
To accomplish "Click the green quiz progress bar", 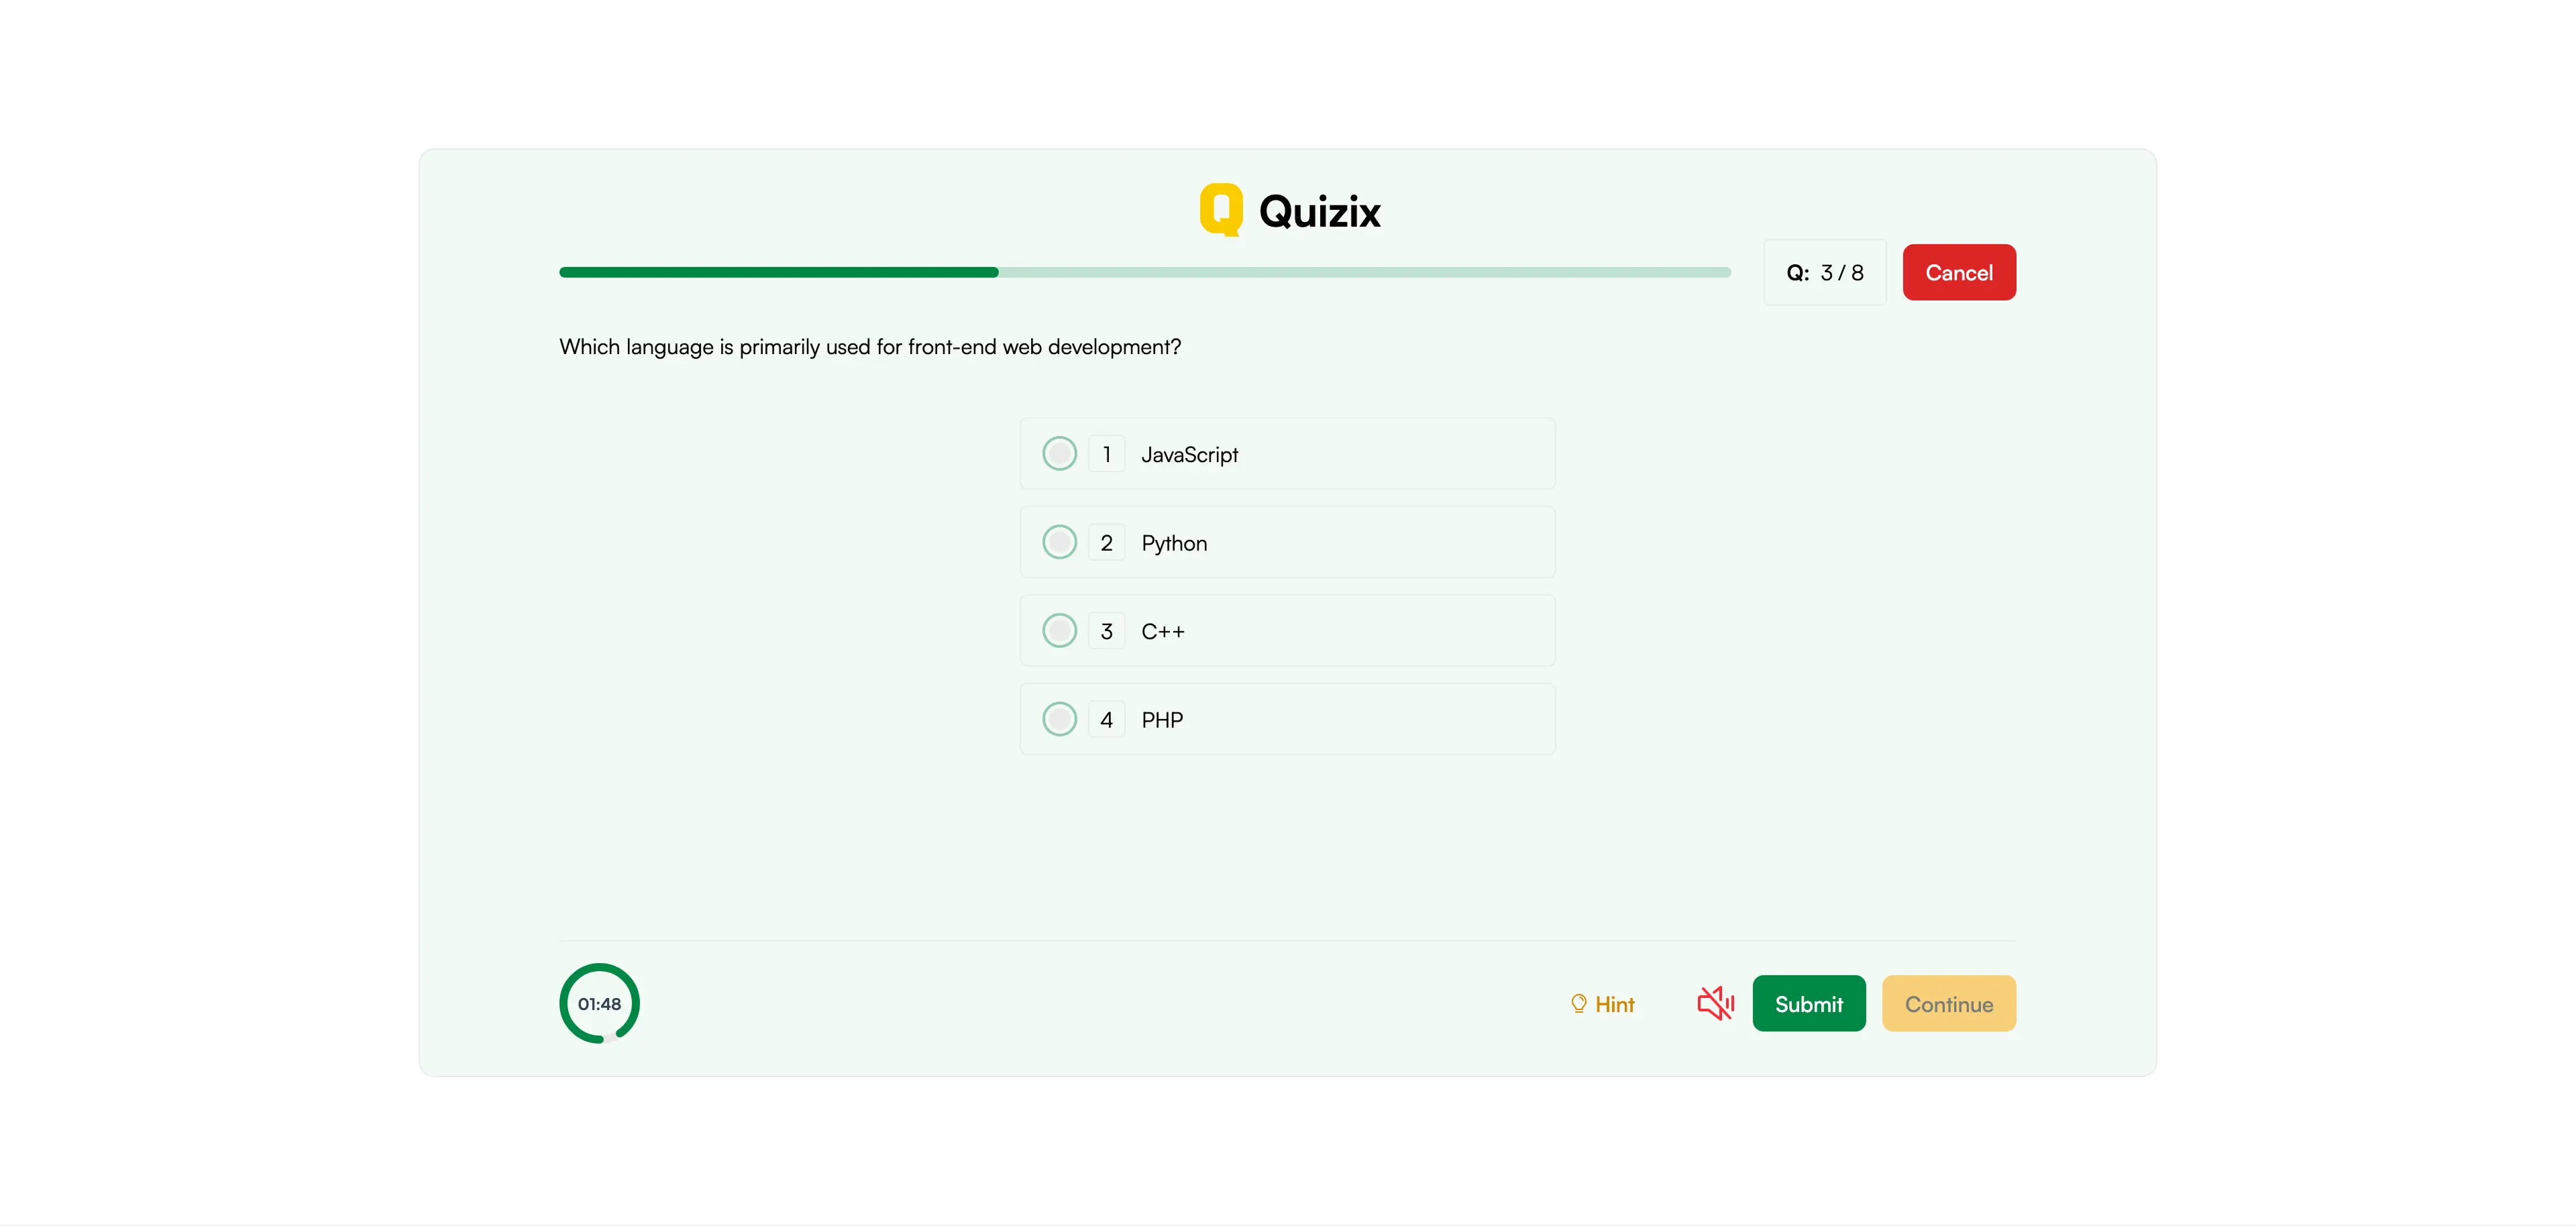I will (1144, 272).
